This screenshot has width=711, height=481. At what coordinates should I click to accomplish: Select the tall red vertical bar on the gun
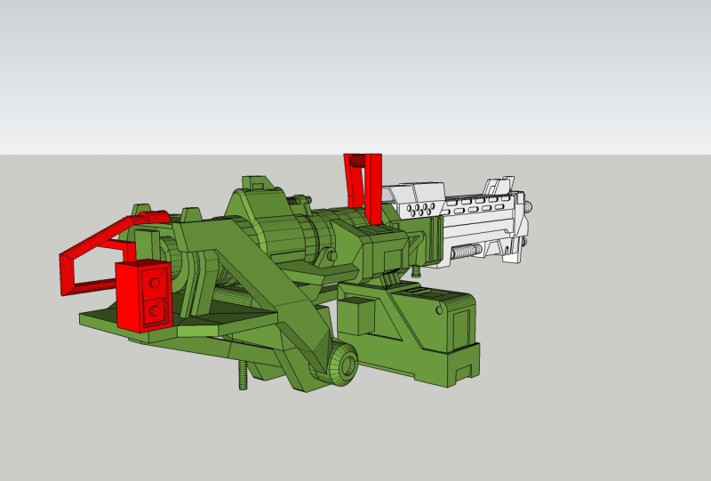point(373,189)
